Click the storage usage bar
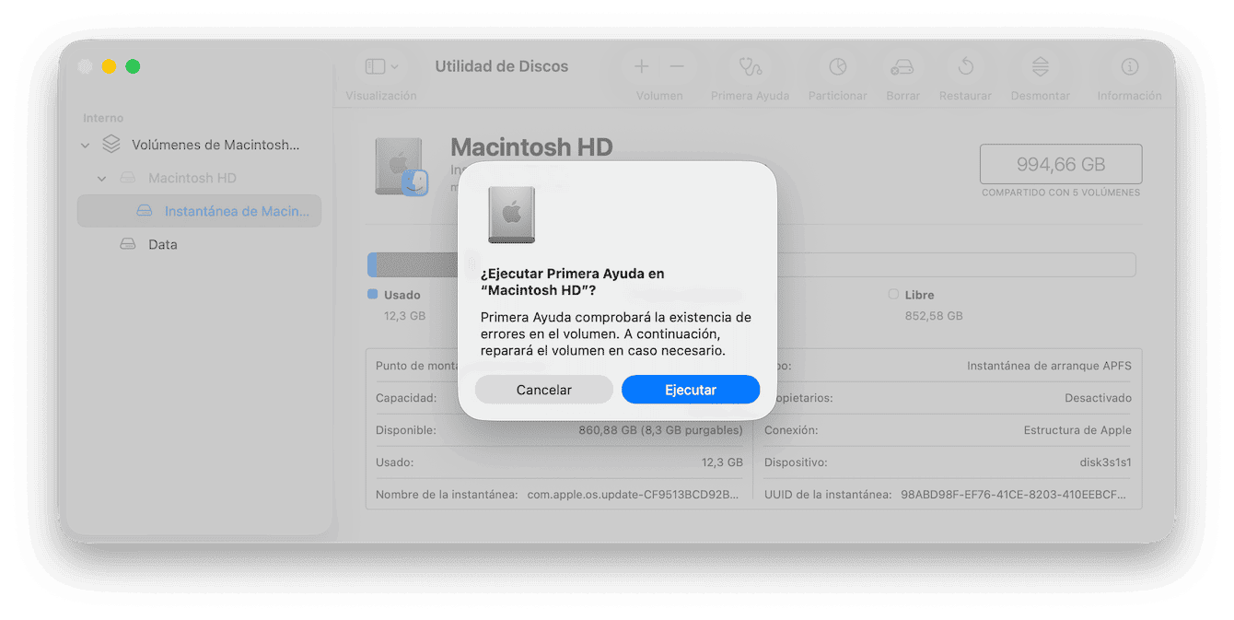 pos(414,264)
